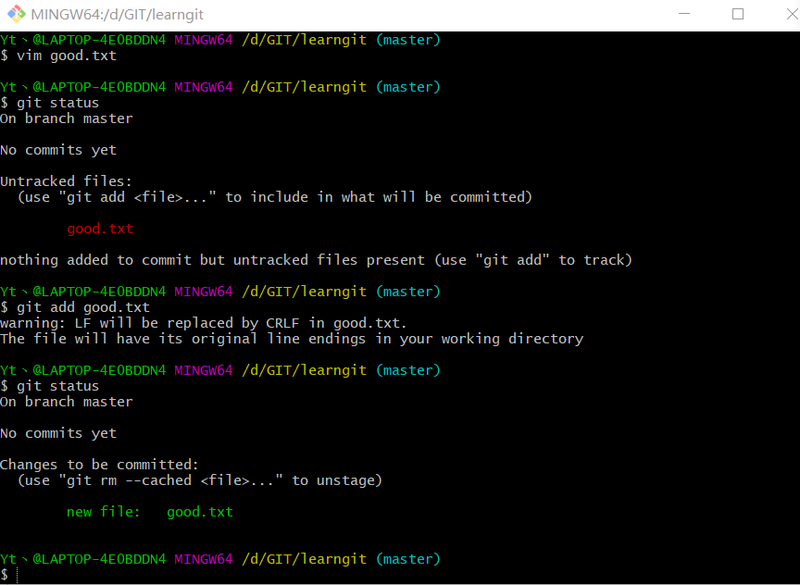Click the "git rm --cached <file>..." unstage hint
Viewport: 800px width, 585px height.
[199, 480]
